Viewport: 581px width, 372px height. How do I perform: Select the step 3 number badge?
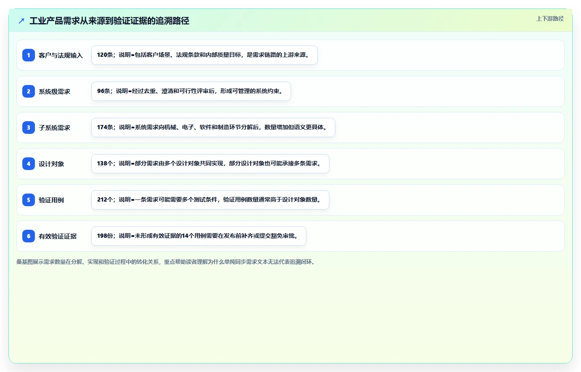coord(29,128)
